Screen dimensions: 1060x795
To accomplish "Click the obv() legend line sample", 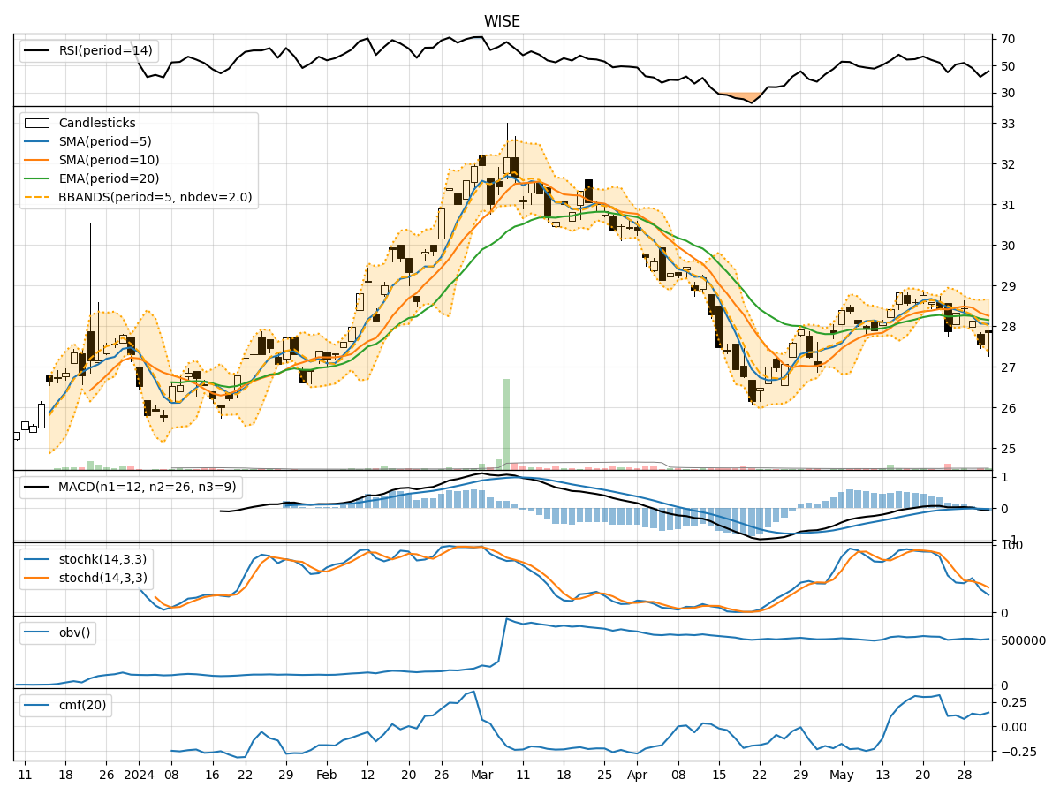I will (x=37, y=632).
